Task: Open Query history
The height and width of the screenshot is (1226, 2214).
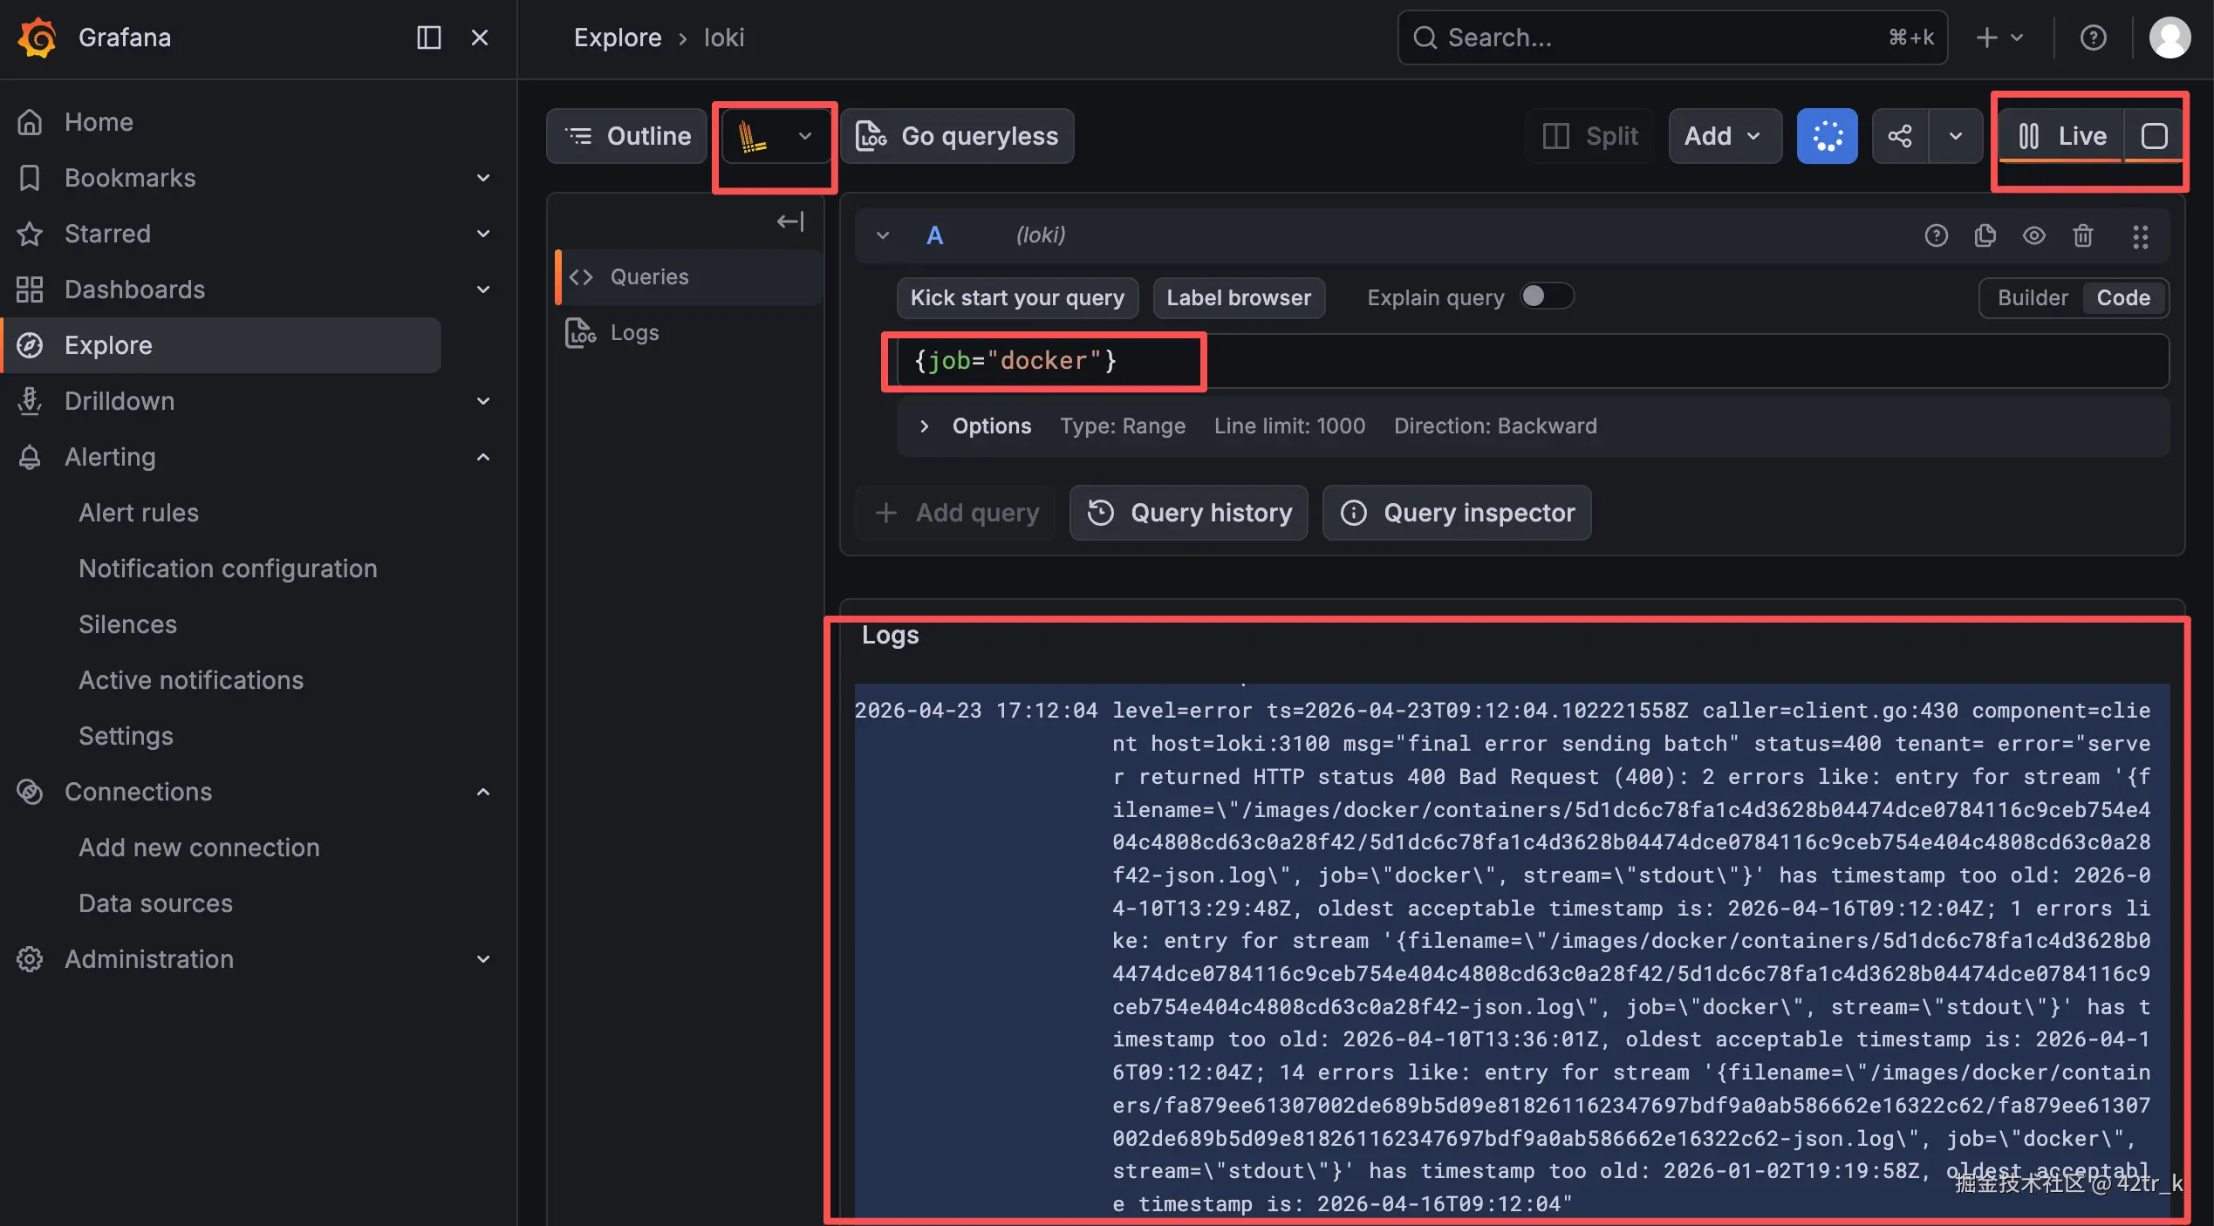Action: point(1188,513)
